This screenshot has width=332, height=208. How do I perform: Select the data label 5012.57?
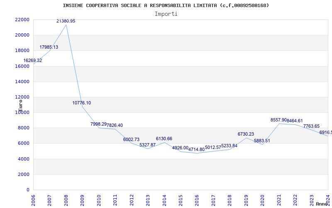[213, 147]
